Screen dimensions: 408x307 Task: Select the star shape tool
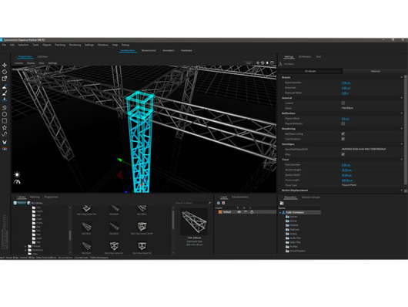pos(5,127)
